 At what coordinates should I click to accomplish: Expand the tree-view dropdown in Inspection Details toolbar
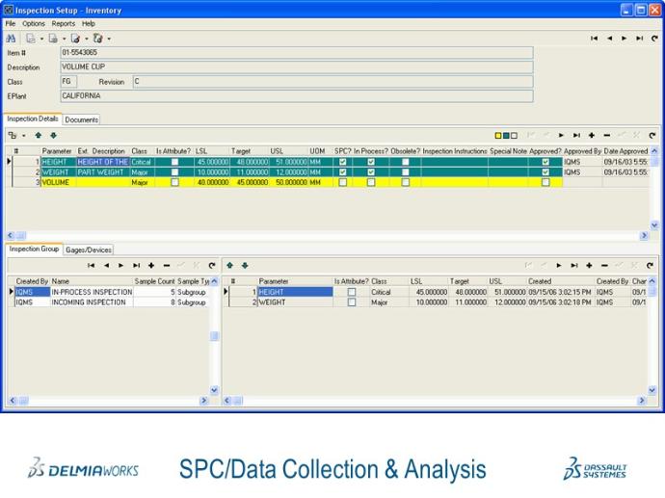[23, 136]
